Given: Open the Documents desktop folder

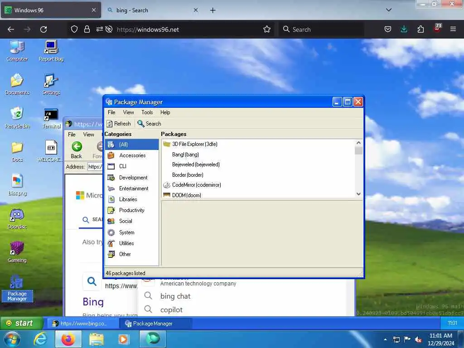Looking at the screenshot, I should 17,84.
